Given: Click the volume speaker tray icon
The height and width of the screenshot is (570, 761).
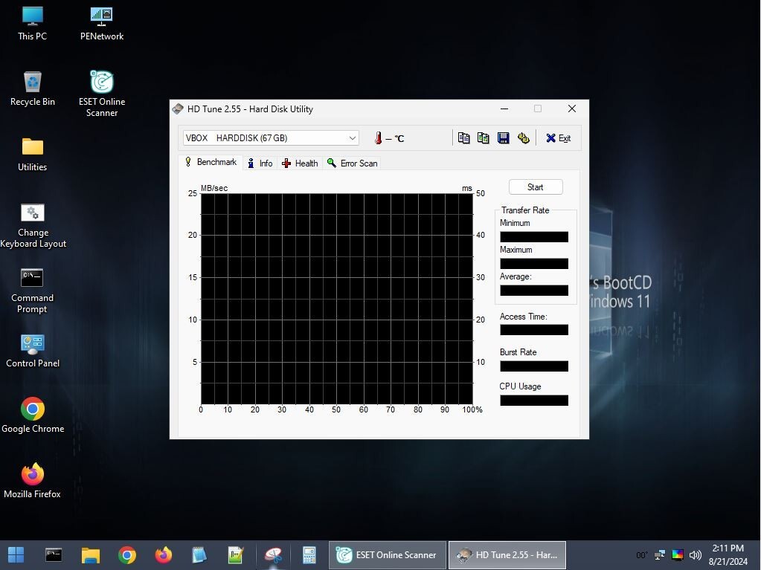Looking at the screenshot, I should [696, 554].
